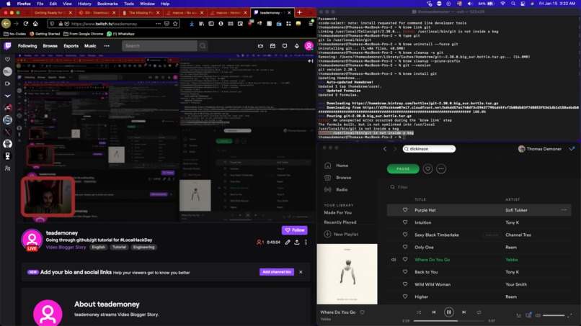The height and width of the screenshot is (326, 581).
Task: Switch to the Getting Ready tab
Action: click(x=53, y=12)
